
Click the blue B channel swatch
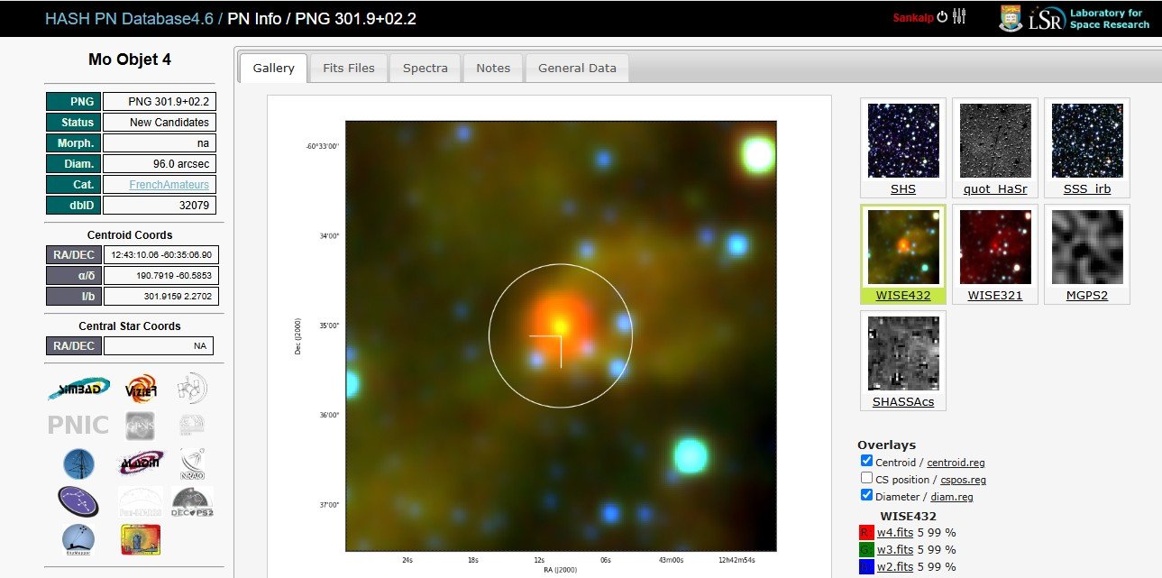click(x=866, y=567)
